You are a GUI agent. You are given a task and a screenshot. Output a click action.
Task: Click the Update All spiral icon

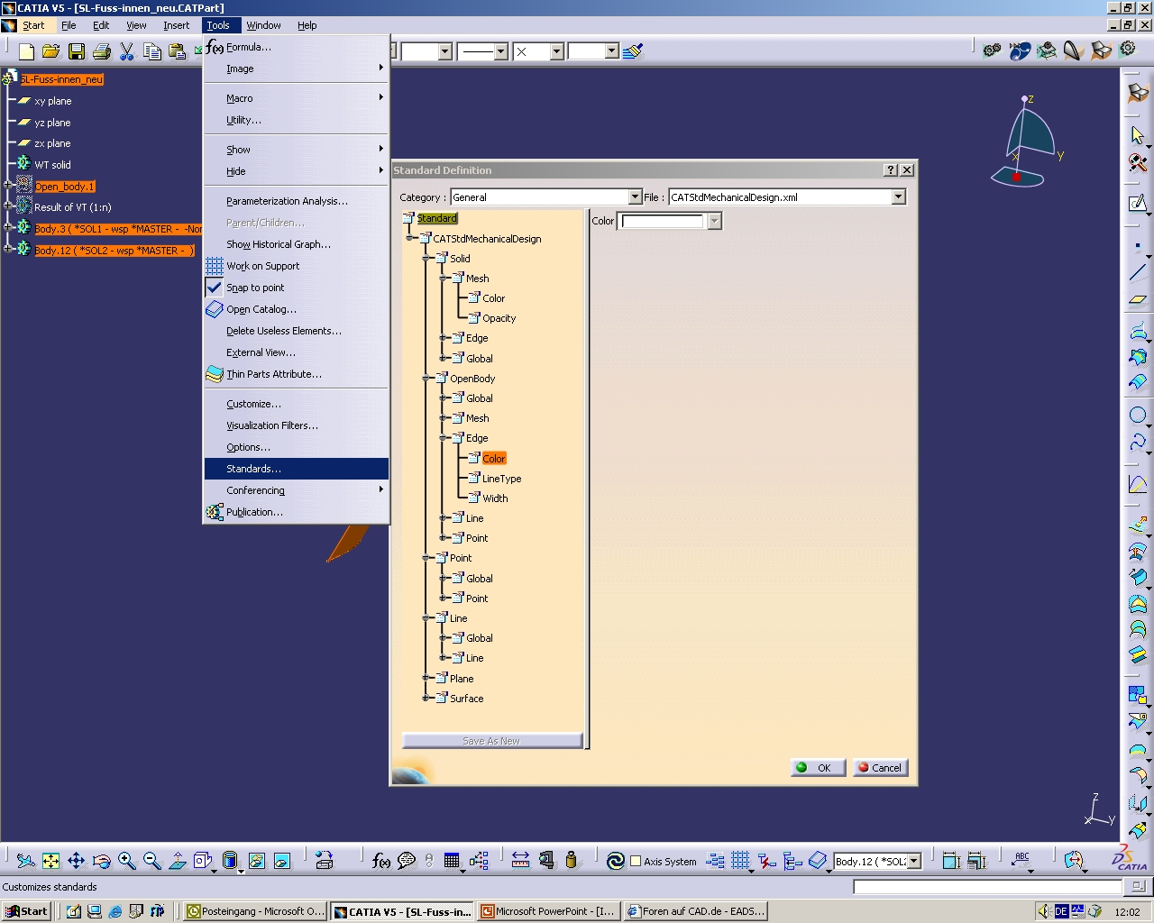[x=616, y=861]
